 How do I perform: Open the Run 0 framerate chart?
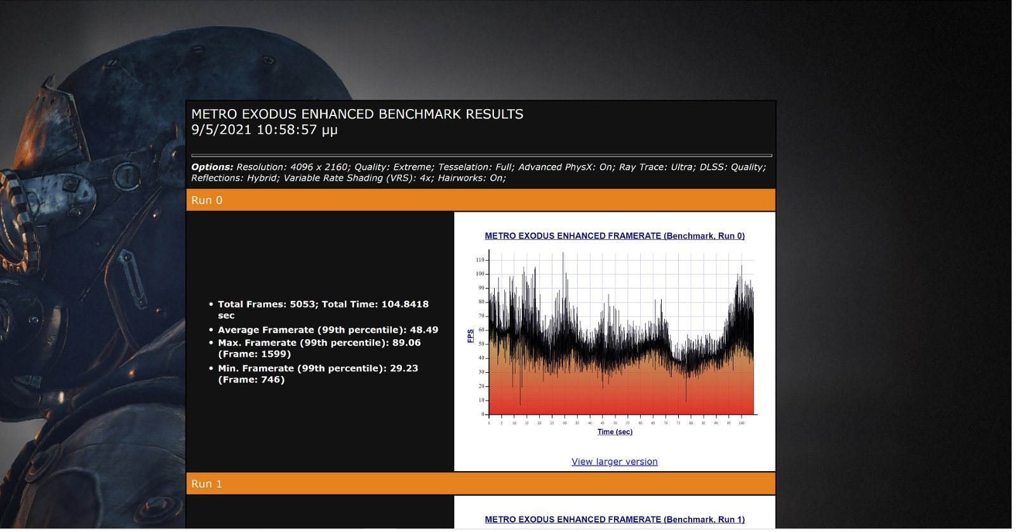tap(615, 334)
